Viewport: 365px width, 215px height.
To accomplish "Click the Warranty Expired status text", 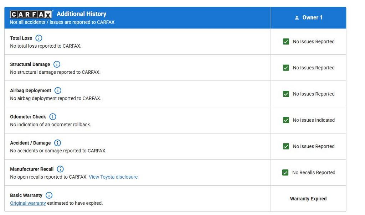I will [x=308, y=199].
